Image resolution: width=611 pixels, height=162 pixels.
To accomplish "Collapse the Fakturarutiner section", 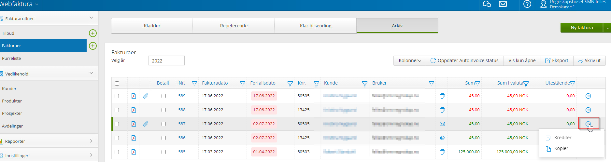I will point(91,18).
